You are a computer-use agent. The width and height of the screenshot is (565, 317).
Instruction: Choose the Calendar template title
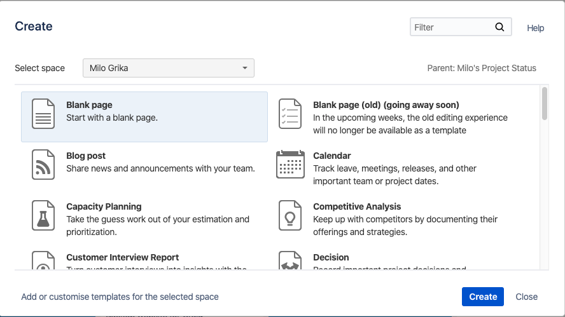[332, 156]
